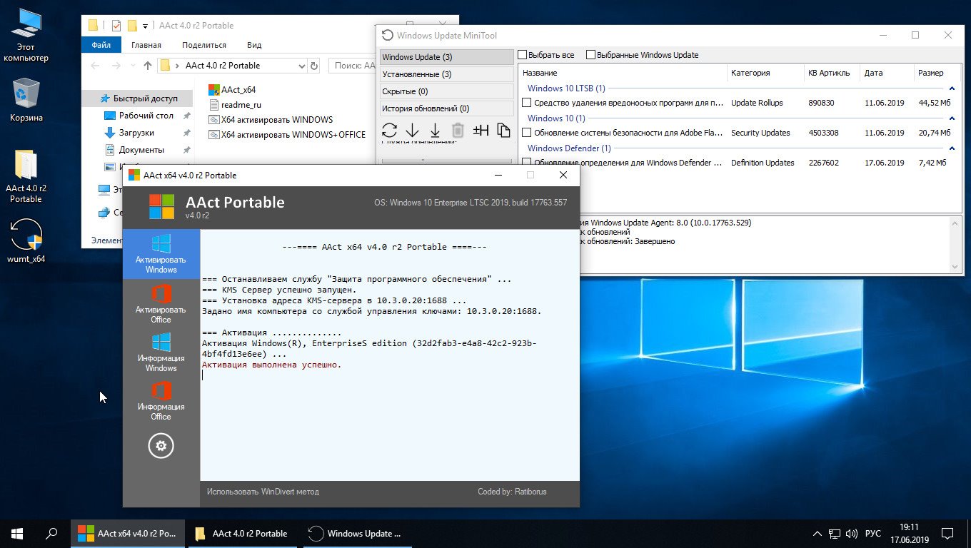
Task: Select Скрытые (0) tab
Action: 446,91
